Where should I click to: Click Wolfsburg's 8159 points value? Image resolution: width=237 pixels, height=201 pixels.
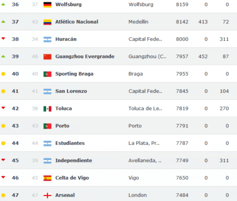coord(182,5)
